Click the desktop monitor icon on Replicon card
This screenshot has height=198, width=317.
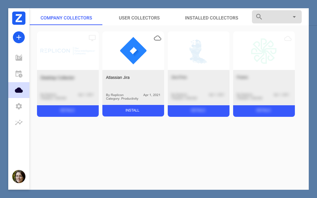click(x=92, y=38)
